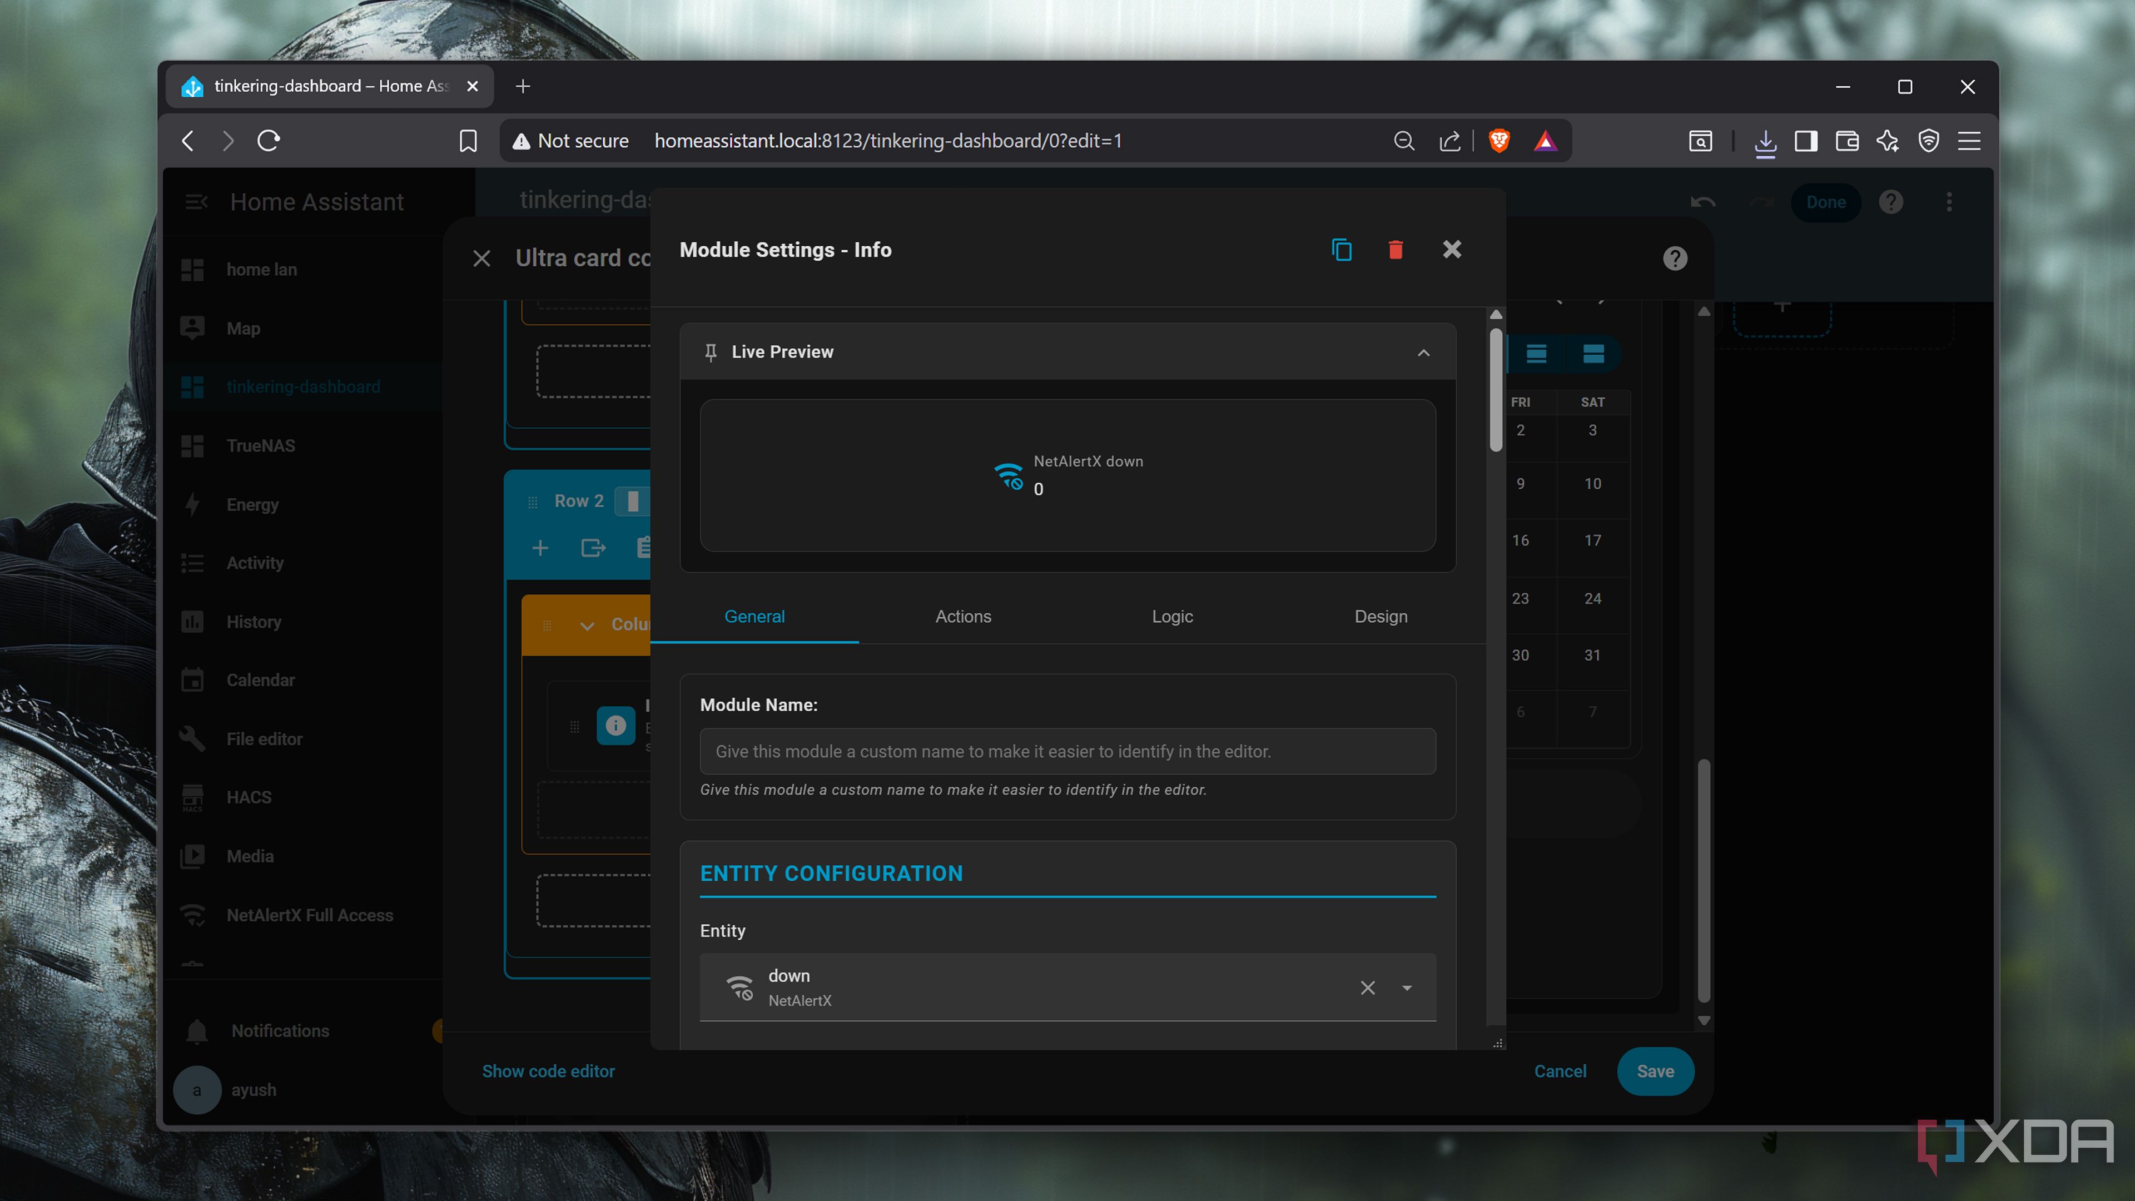Open help for card configuration dialog
The height and width of the screenshot is (1201, 2135).
click(x=1675, y=259)
